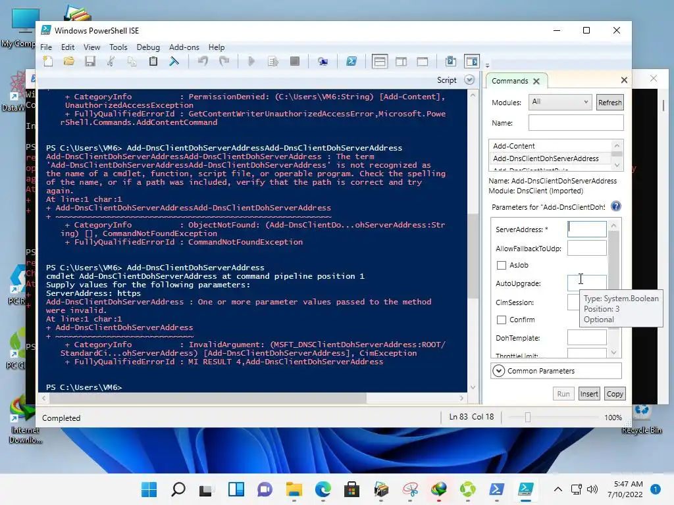Click the blue help icon beside Parameters
The image size is (674, 505).
(x=616, y=206)
